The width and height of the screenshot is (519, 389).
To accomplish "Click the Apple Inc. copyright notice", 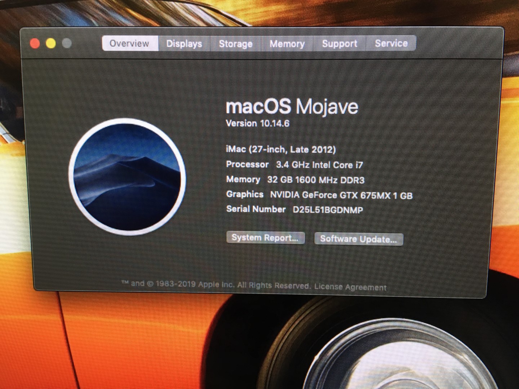I will coord(216,285).
